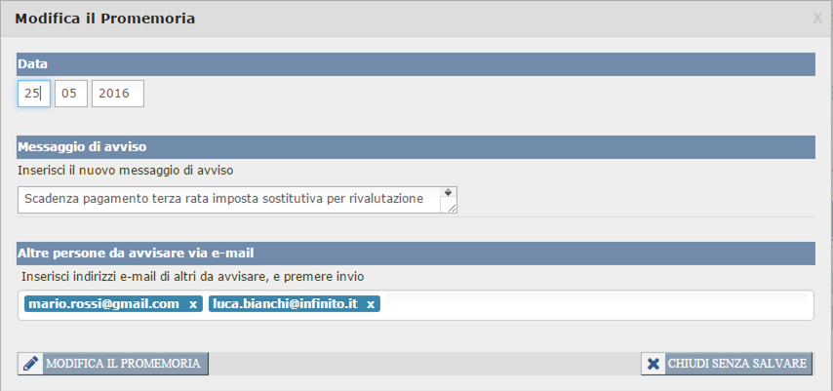This screenshot has height=391, width=833.
Task: Remove the luca.bianchi@infinito.it email tag
Action: 371,304
